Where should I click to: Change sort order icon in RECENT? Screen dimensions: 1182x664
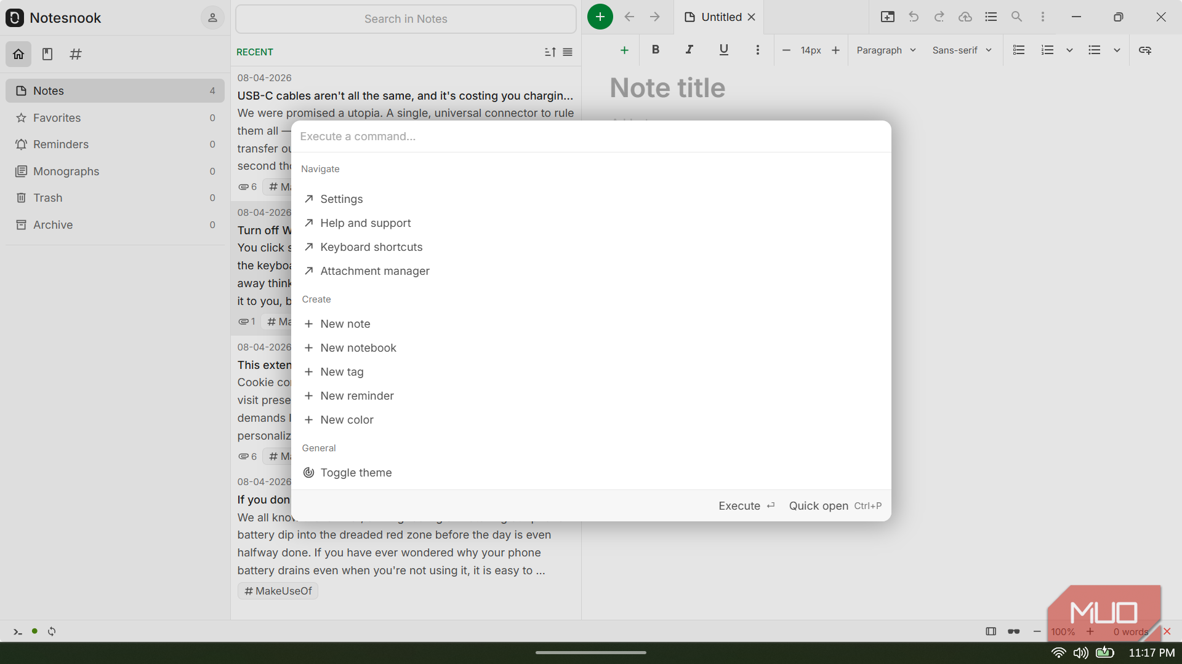[x=550, y=52]
